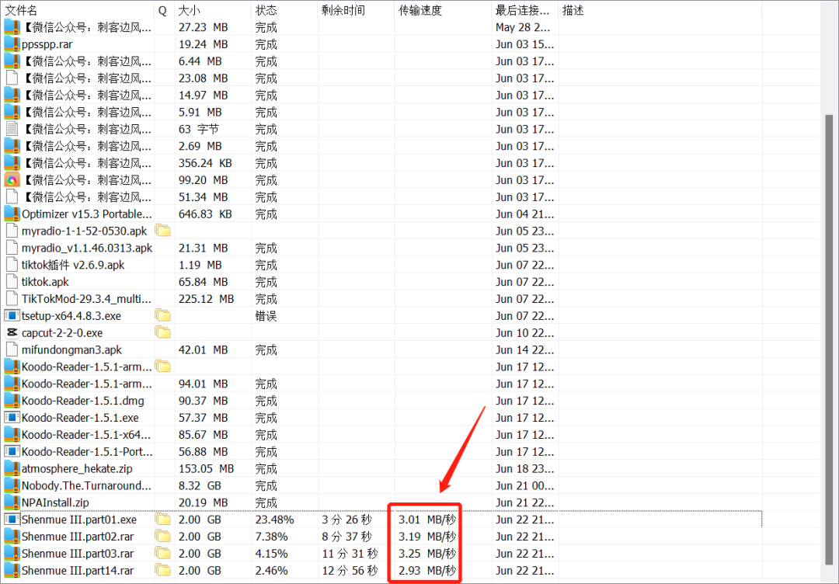The image size is (839, 584).
Task: Click the 356.24 KB size cell
Action: tap(205, 163)
